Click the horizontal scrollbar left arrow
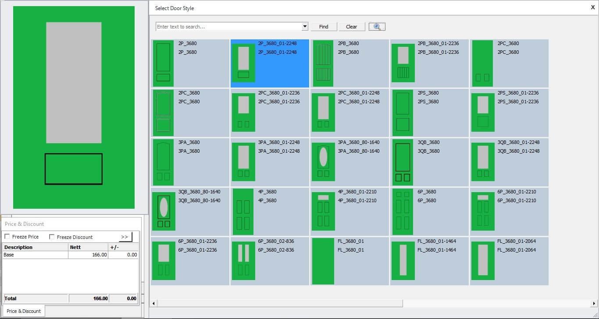 pos(153,303)
